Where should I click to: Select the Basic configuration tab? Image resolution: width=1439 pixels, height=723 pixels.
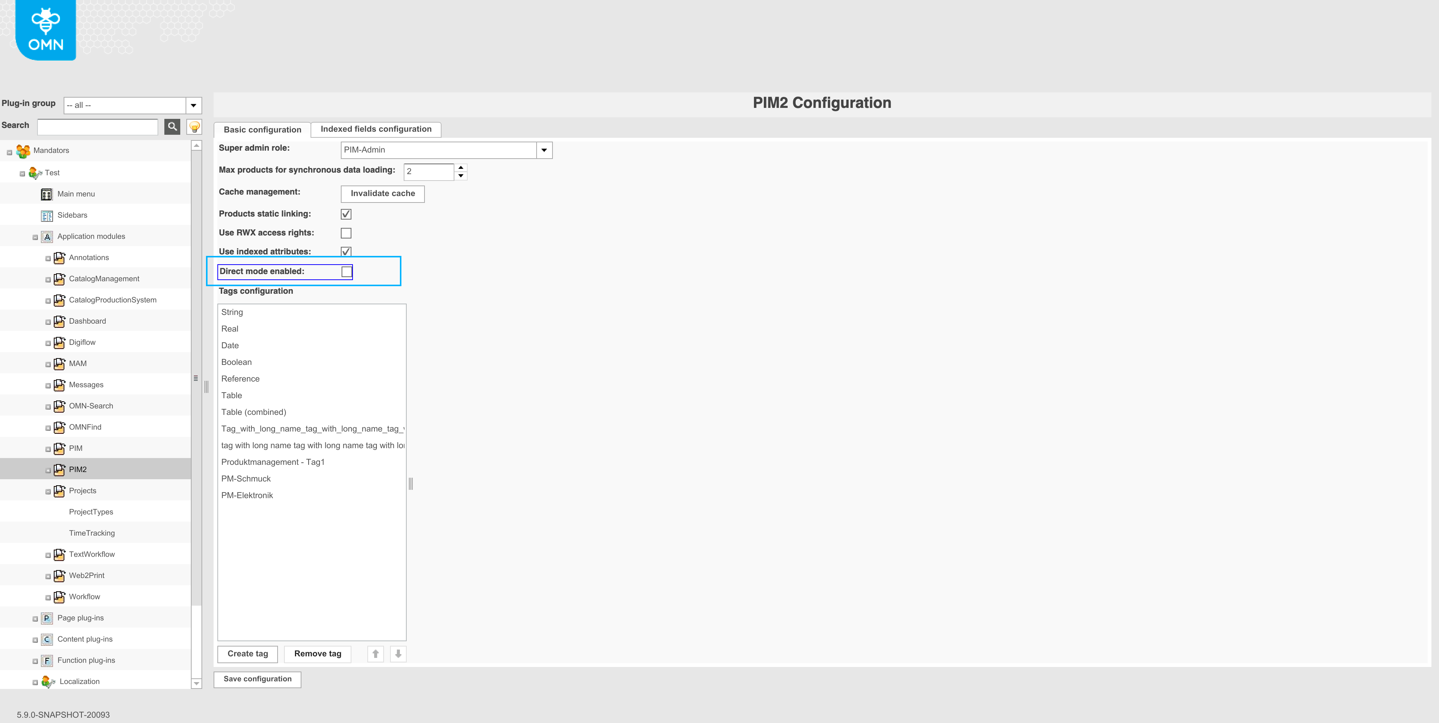pyautogui.click(x=262, y=129)
